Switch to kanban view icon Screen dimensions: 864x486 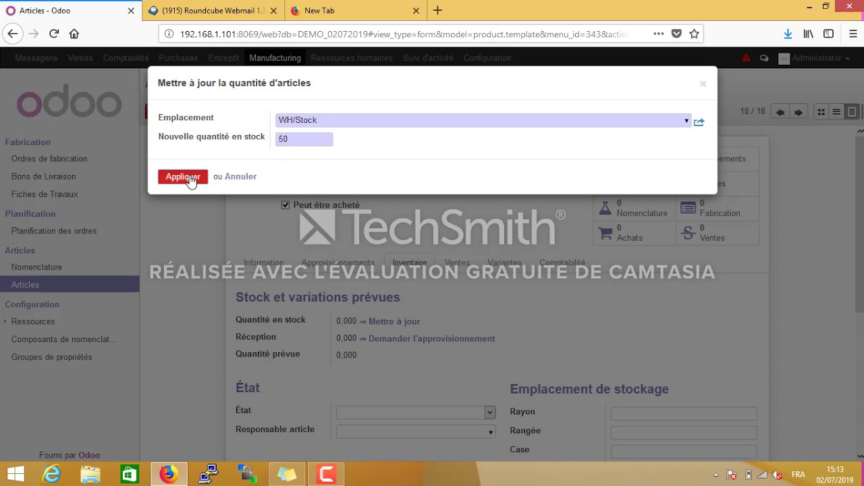[x=821, y=112]
